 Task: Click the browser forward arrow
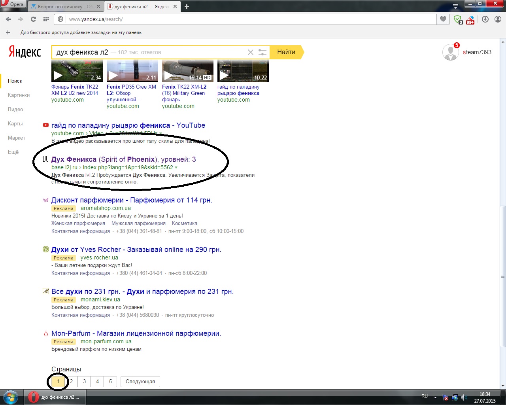(21, 19)
